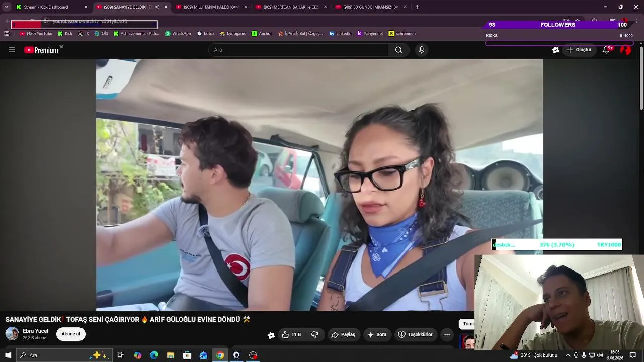Switch to the MERTCAN BAHAR tab
The height and width of the screenshot is (362, 644).
click(291, 7)
